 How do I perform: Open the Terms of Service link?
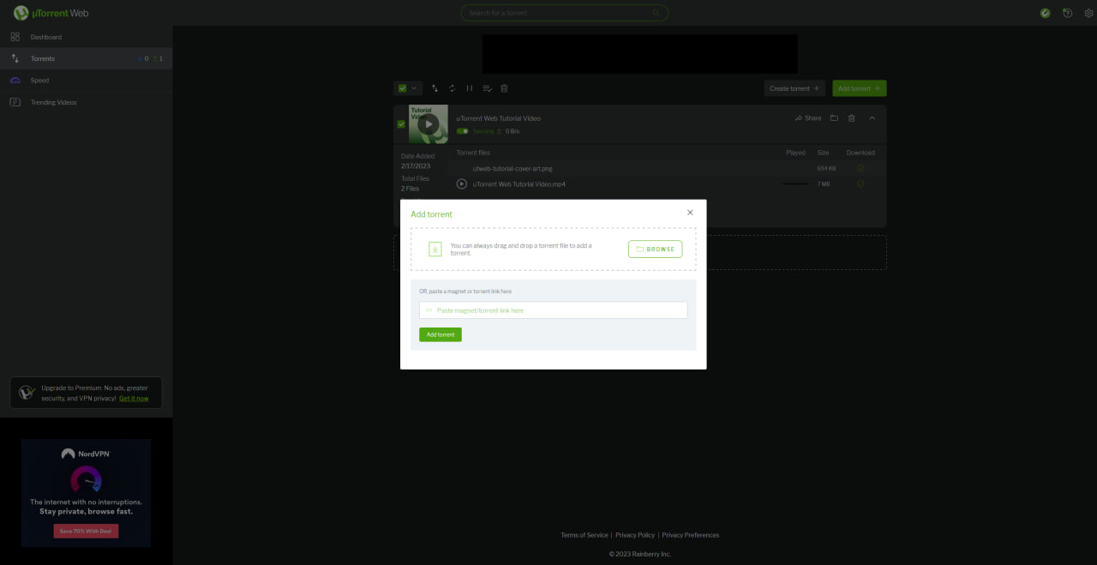(584, 535)
